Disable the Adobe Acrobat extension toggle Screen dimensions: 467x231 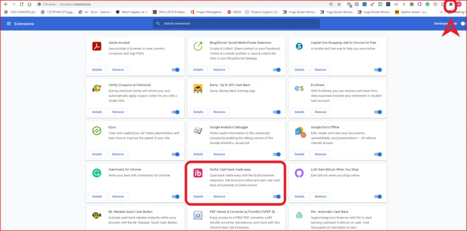[176, 70]
